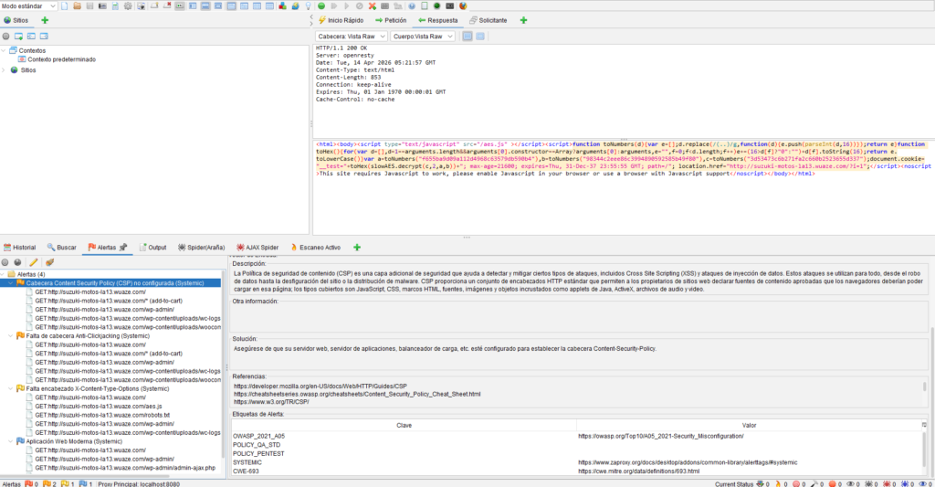Click the broom clear-alerts icon
Screen dimensions: 935x487
click(x=49, y=262)
